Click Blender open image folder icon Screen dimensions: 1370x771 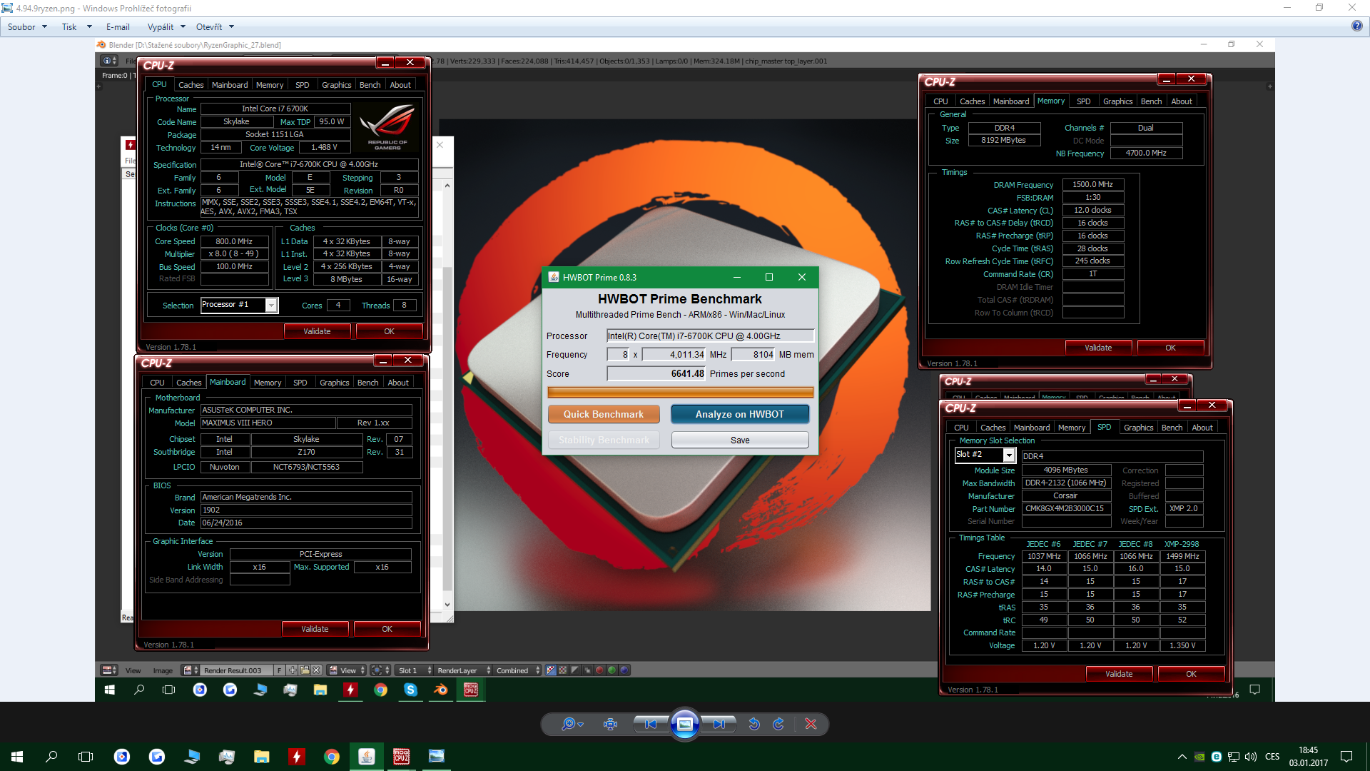[305, 670]
